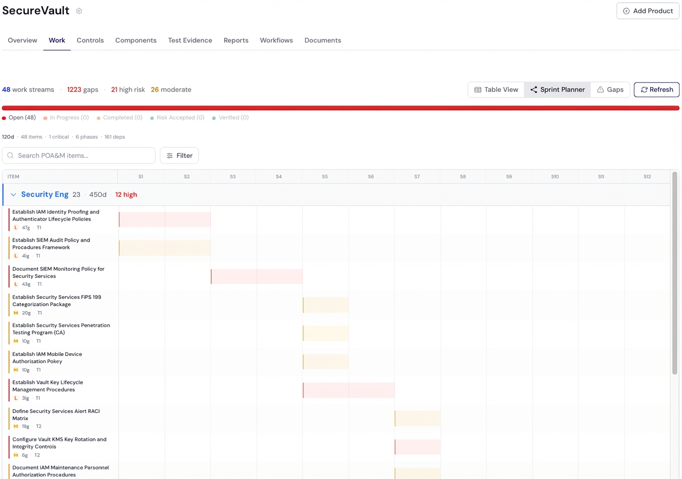Screen dimensions: 682x479
Task: Click M badge under FIPS 199 Categorization item
Action: pyautogui.click(x=16, y=313)
